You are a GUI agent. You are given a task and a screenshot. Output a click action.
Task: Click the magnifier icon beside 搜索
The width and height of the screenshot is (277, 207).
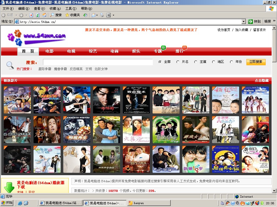(10, 65)
